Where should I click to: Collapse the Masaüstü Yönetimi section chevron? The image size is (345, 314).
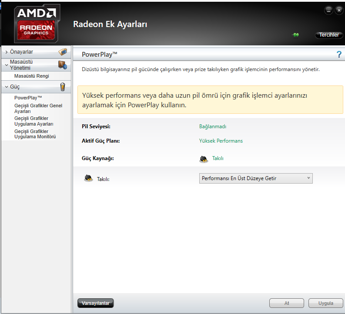click(7, 65)
